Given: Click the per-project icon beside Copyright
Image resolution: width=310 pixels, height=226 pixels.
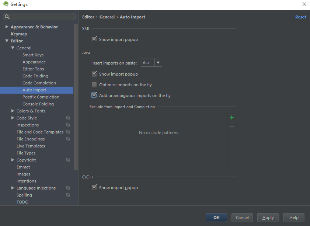Looking at the screenshot, I should tap(68, 160).
